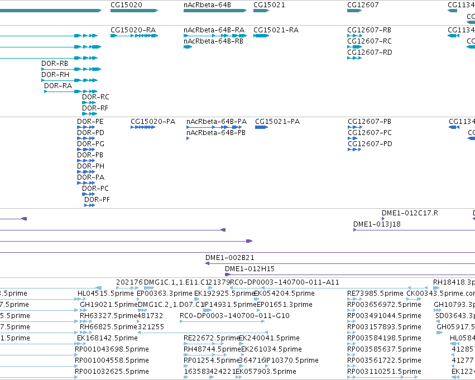Open the EK261034.5prime EST label
The width and height of the screenshot is (475, 380).
click(271, 350)
